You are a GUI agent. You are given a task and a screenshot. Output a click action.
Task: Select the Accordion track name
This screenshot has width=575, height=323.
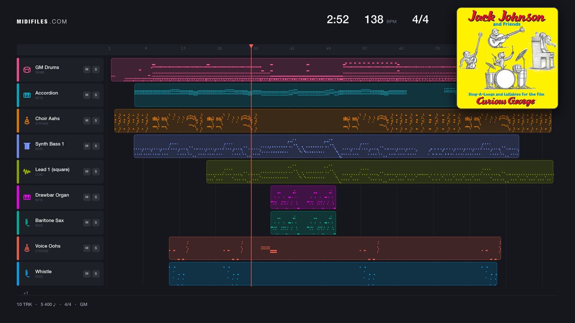(47, 93)
